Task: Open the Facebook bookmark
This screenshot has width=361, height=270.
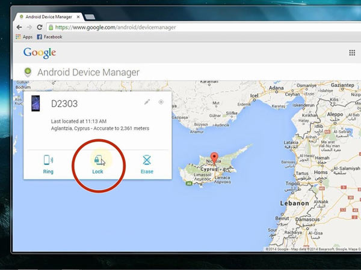Action: 49,37
